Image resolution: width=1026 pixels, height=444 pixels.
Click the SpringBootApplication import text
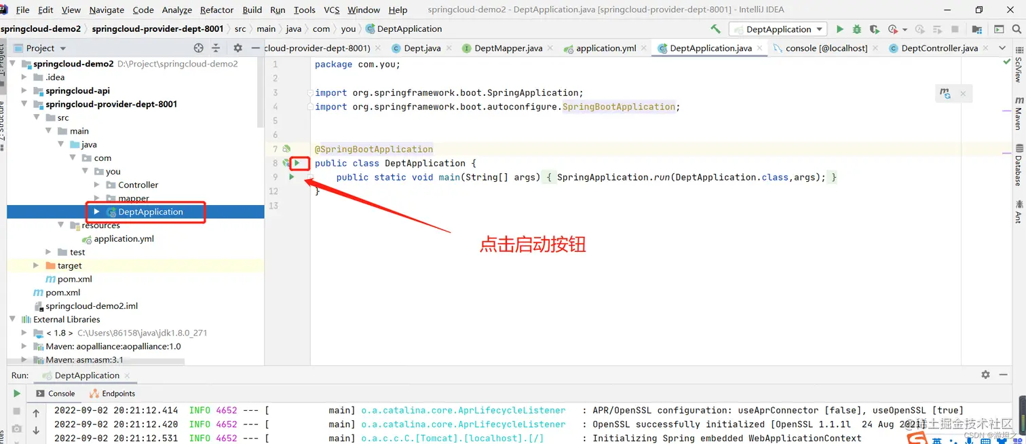(x=619, y=107)
